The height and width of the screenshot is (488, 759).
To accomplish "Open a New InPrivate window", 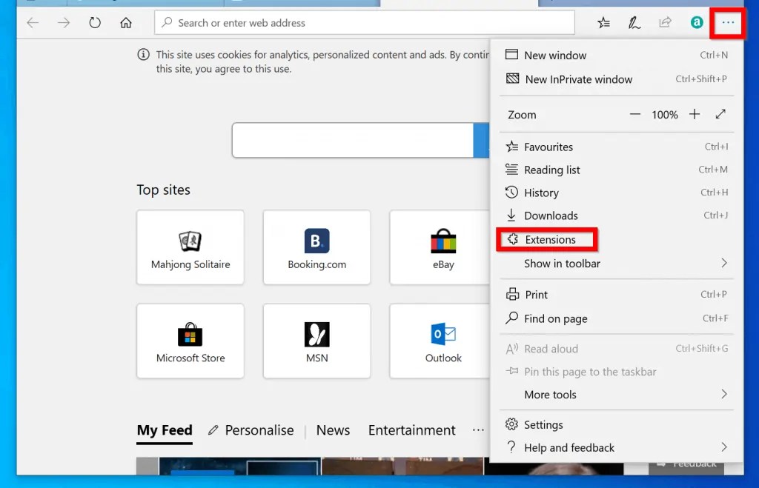I will (578, 79).
